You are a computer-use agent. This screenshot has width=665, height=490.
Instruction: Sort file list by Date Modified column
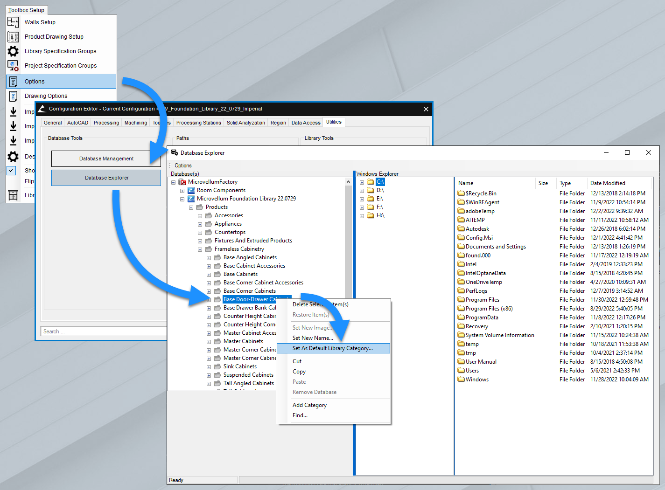point(620,183)
